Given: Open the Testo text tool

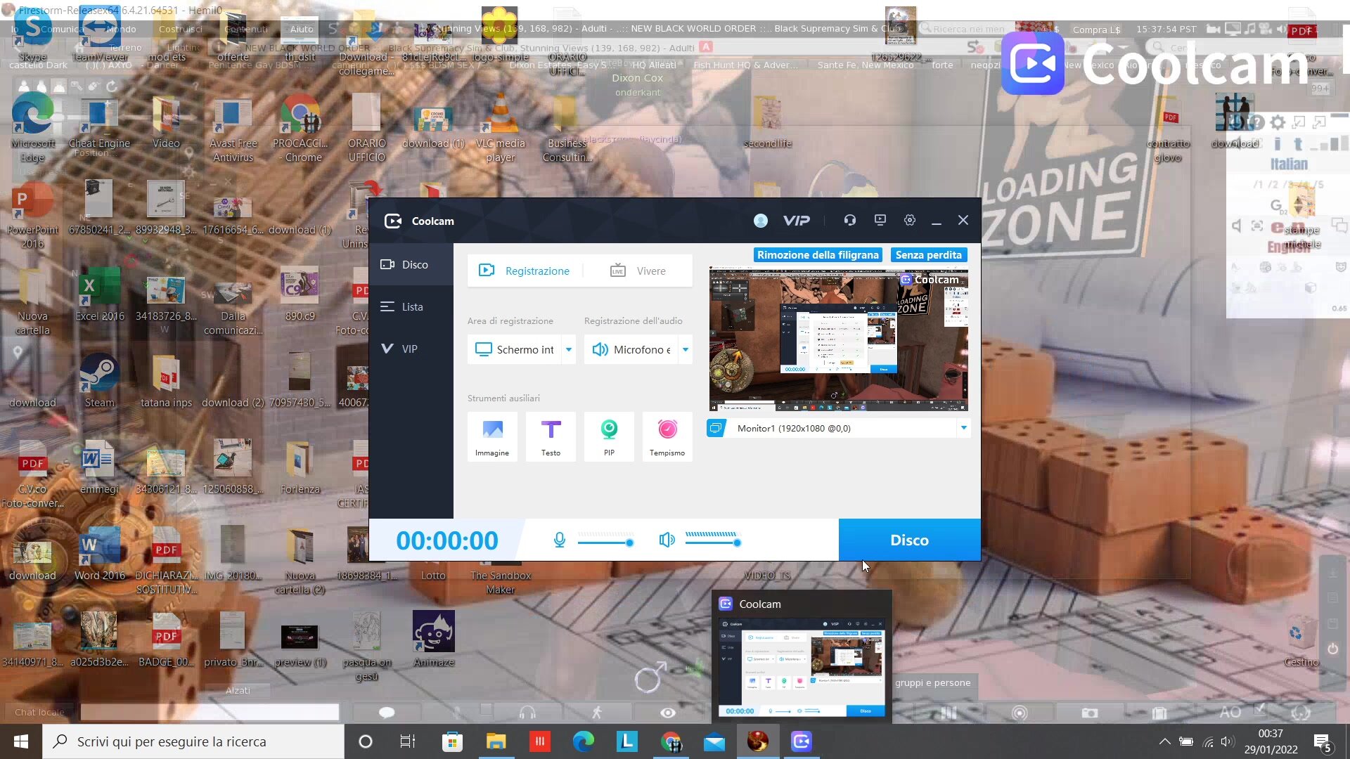Looking at the screenshot, I should pos(551,436).
